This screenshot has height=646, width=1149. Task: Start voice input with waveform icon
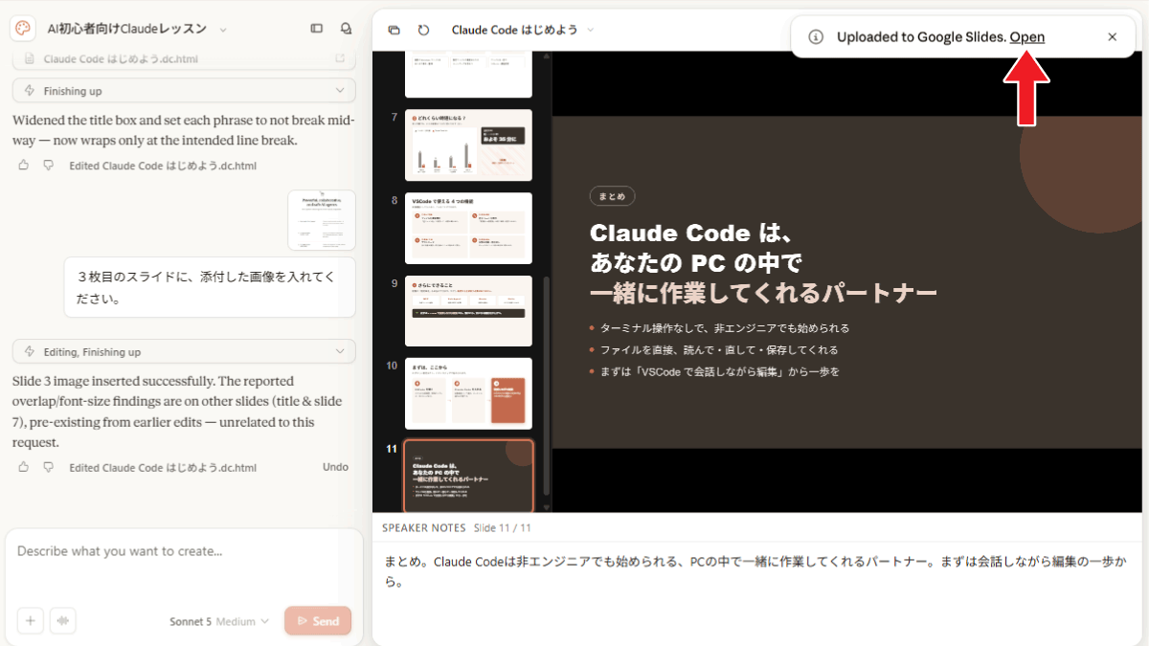pos(63,620)
